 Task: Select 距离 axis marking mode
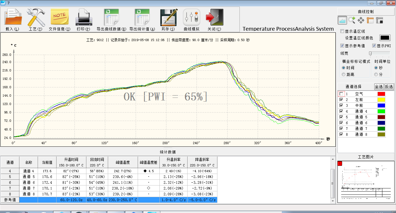(x=344, y=74)
